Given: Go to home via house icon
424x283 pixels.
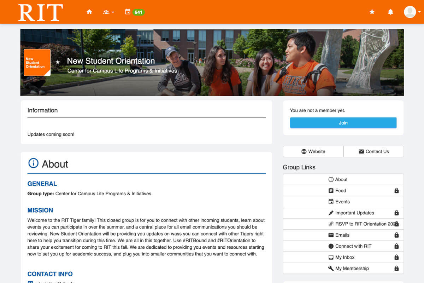Looking at the screenshot, I should (x=89, y=12).
